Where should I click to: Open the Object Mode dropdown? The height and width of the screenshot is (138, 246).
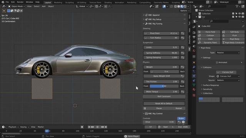17,7
